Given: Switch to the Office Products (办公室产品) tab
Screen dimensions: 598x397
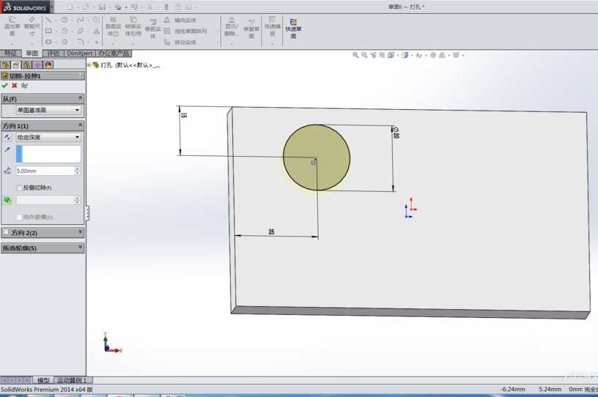Looking at the screenshot, I should pos(114,53).
